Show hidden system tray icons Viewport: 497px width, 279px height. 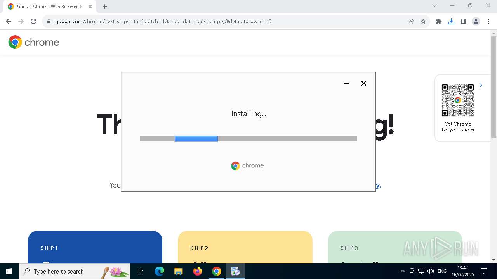402,271
